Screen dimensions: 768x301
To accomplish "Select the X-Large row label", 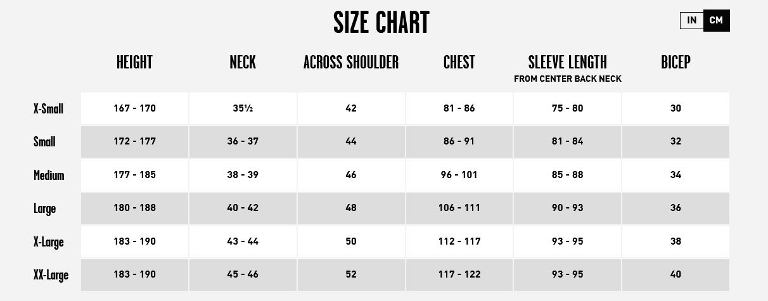I will (x=48, y=241).
